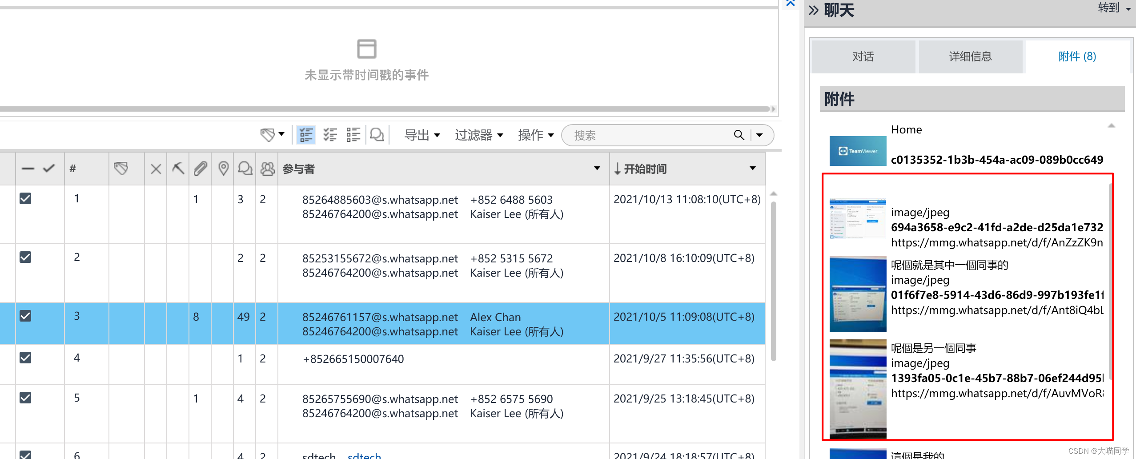Open the TeamViewer Home attachment thumbnail
Viewport: 1136px width, 459px height.
pyautogui.click(x=858, y=151)
